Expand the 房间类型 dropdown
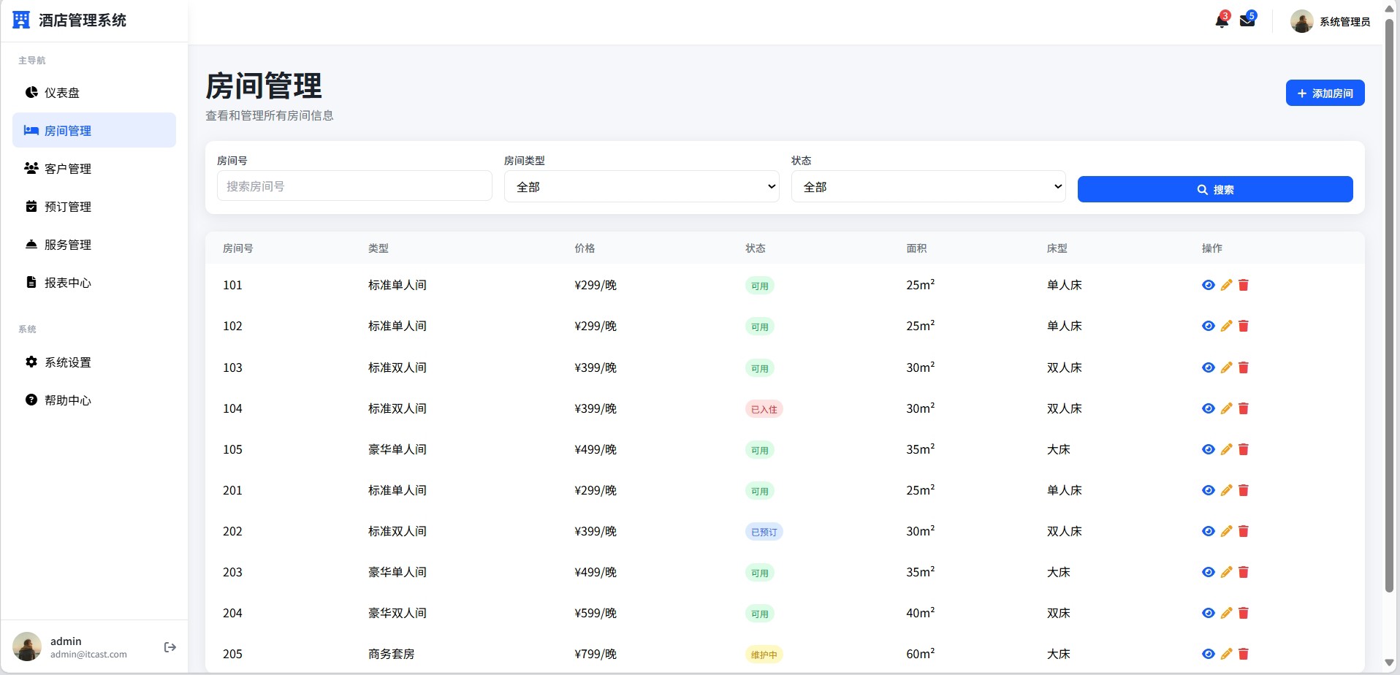 pos(641,187)
